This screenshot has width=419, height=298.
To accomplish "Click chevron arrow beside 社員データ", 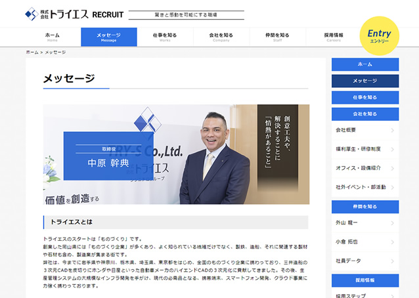I will click(x=392, y=261).
